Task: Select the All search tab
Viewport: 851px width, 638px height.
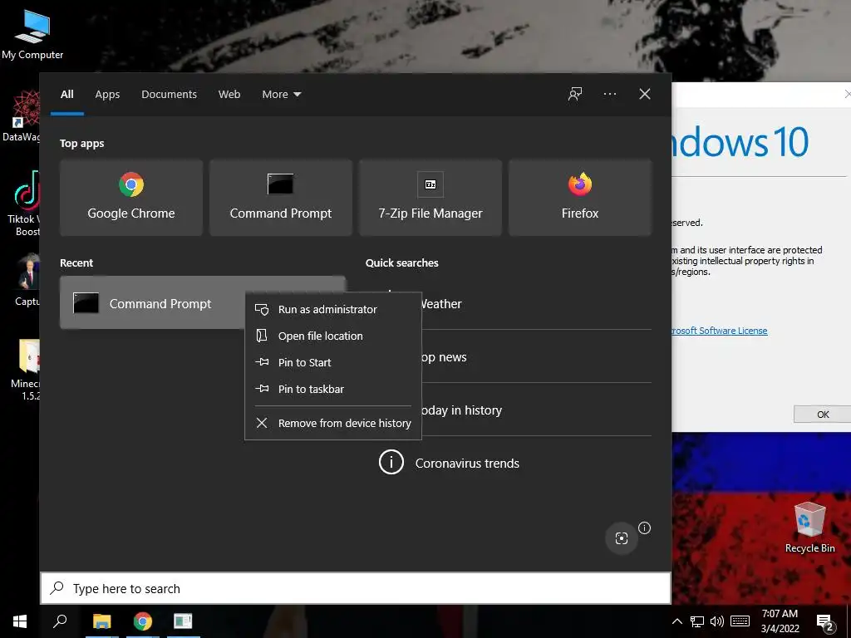Action: pos(66,95)
